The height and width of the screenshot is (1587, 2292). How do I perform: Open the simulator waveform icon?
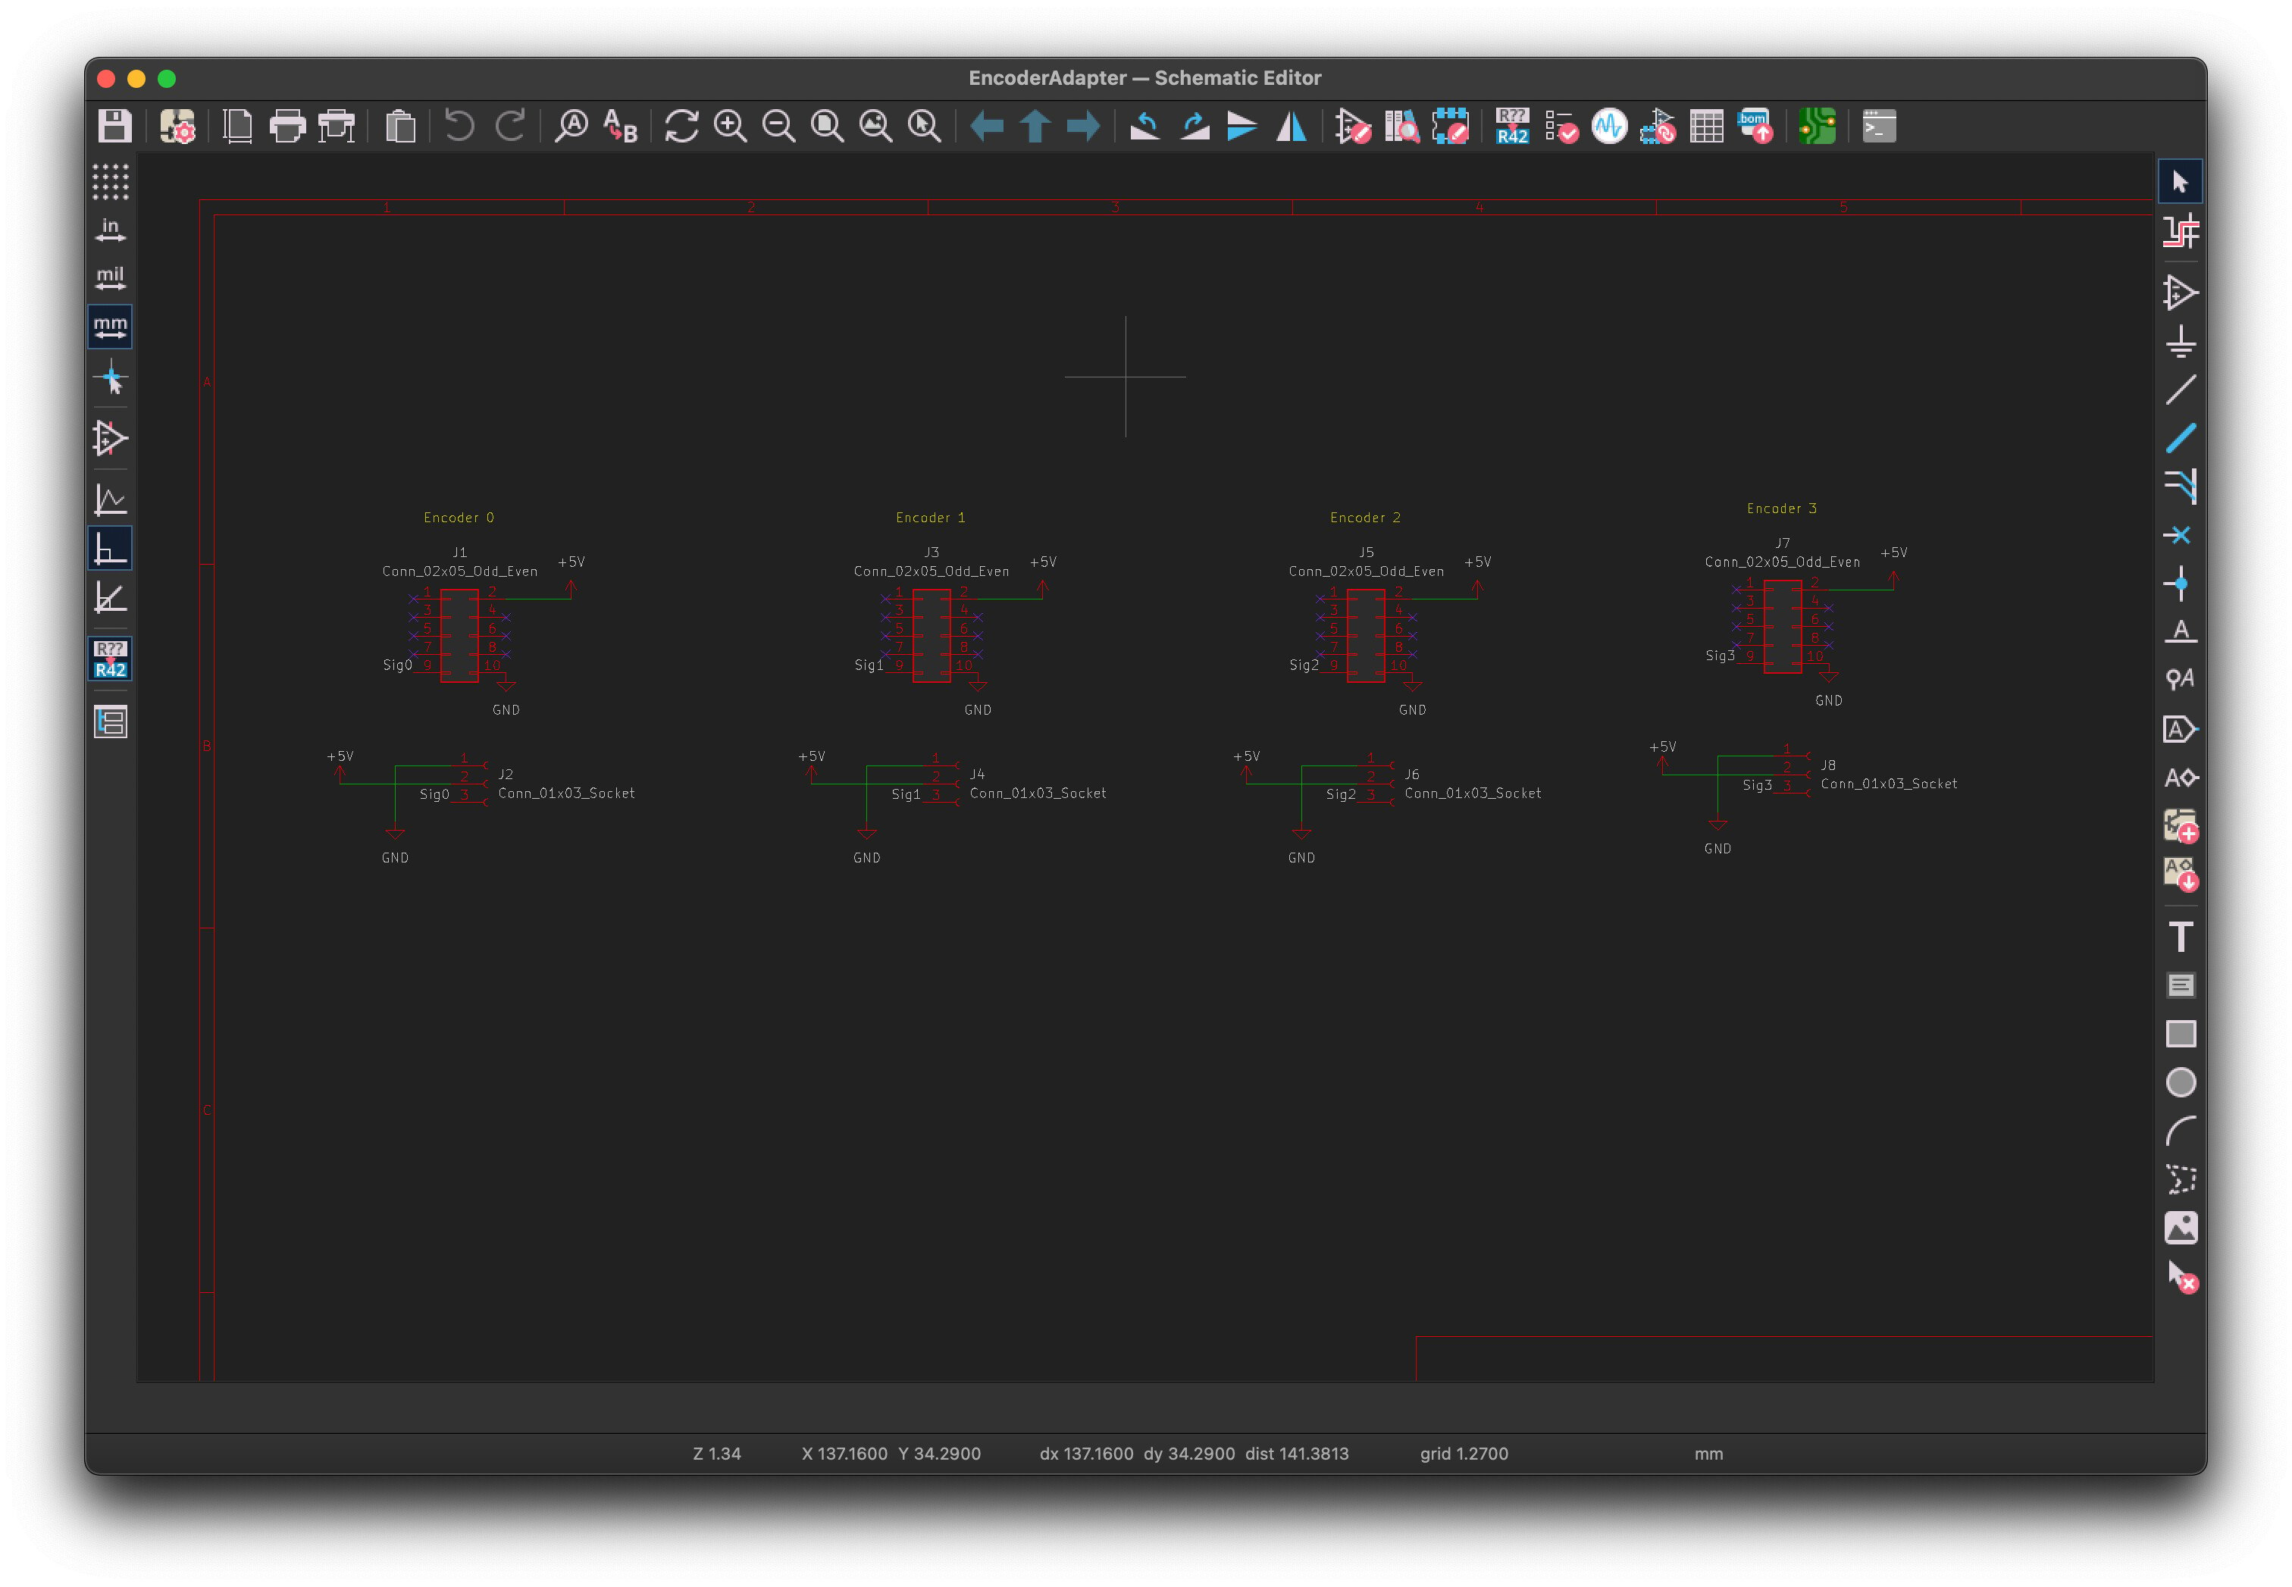pyautogui.click(x=1610, y=127)
